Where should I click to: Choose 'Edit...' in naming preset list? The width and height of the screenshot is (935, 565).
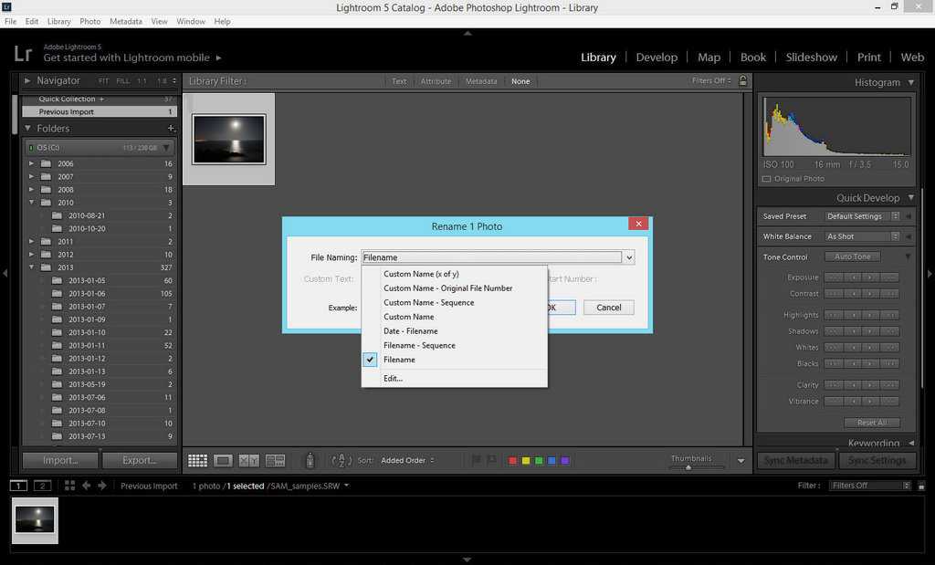393,378
